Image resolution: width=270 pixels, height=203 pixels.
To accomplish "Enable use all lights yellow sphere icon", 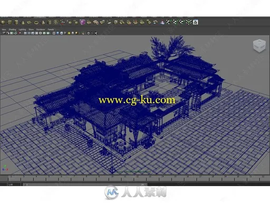I will [x=69, y=33].
